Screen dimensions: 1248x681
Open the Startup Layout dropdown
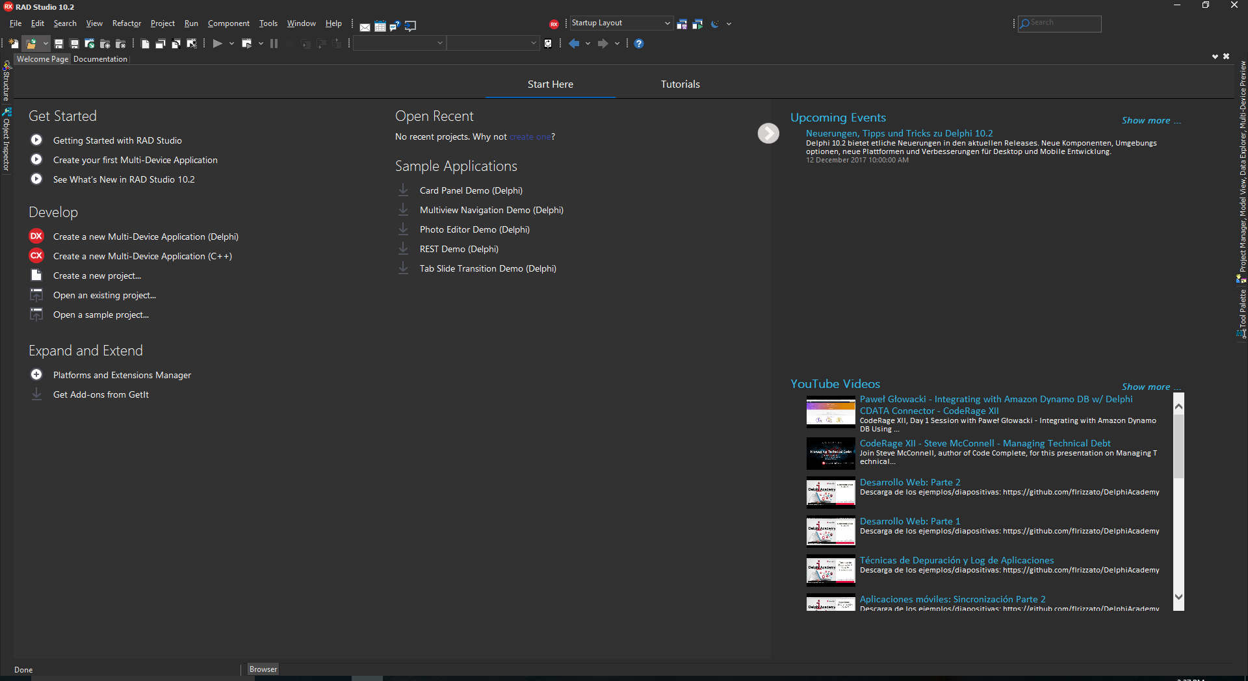621,23
